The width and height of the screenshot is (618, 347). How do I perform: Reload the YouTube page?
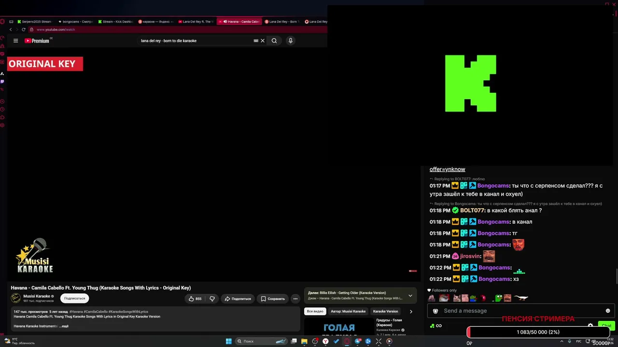[x=23, y=29]
